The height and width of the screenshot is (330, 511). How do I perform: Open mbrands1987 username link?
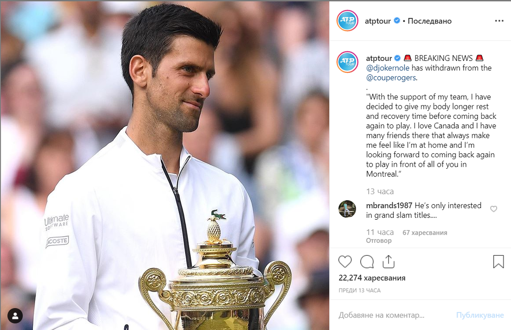pos(389,205)
